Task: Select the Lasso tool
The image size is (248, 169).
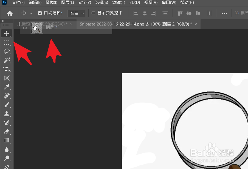Action: point(7,51)
